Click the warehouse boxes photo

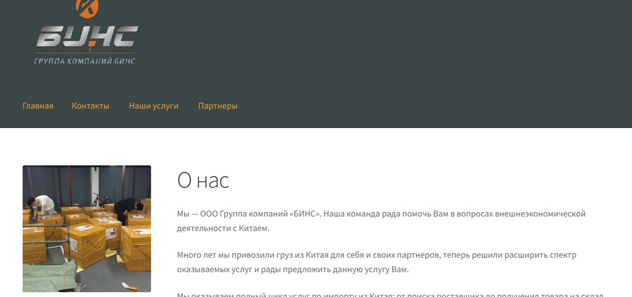[87, 229]
